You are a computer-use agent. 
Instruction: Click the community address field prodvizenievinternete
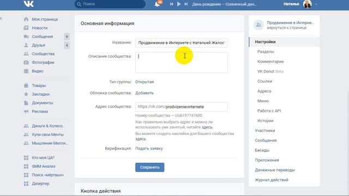click(x=182, y=107)
